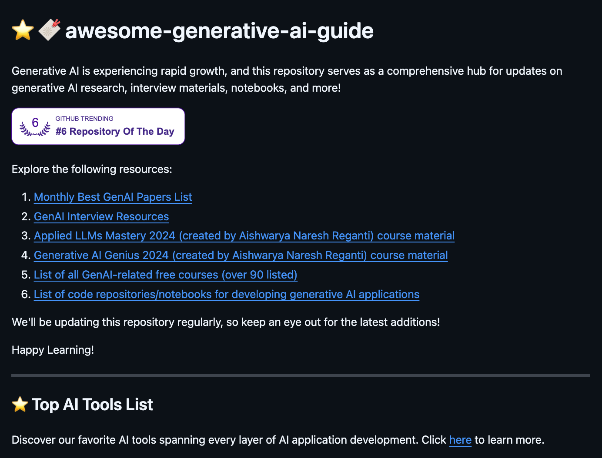Click the bookmark tag emoji in title
The image size is (602, 458).
49,30
